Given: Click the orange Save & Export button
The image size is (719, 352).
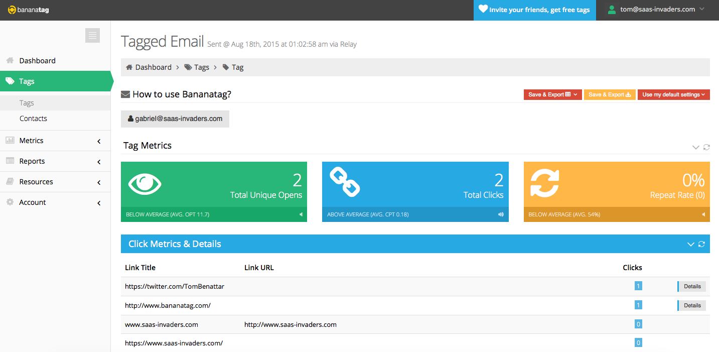Looking at the screenshot, I should [x=610, y=94].
